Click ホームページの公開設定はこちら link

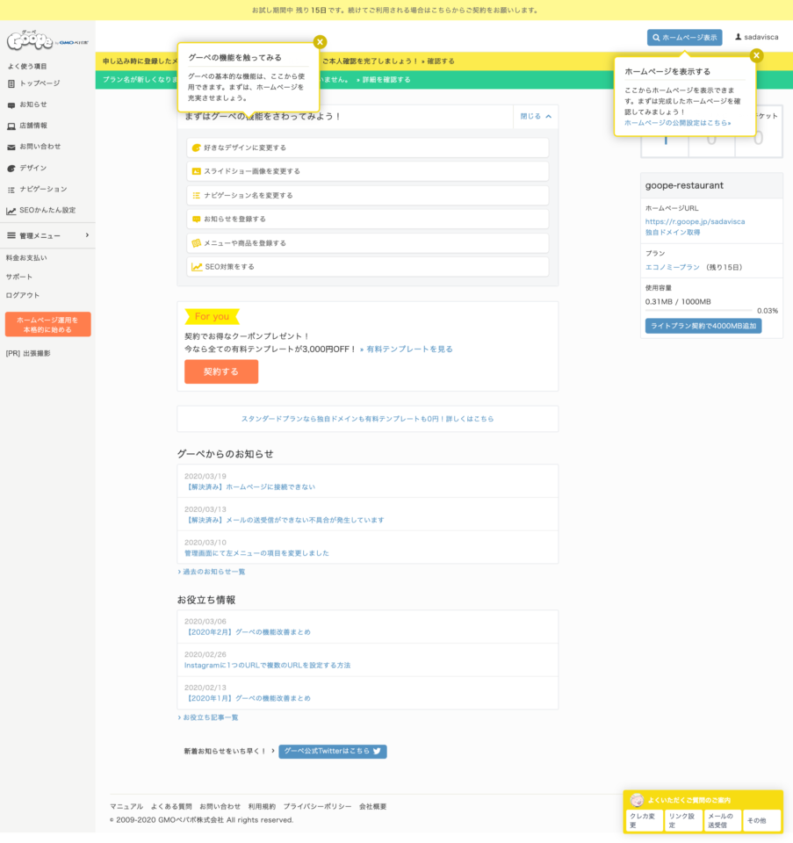point(677,123)
